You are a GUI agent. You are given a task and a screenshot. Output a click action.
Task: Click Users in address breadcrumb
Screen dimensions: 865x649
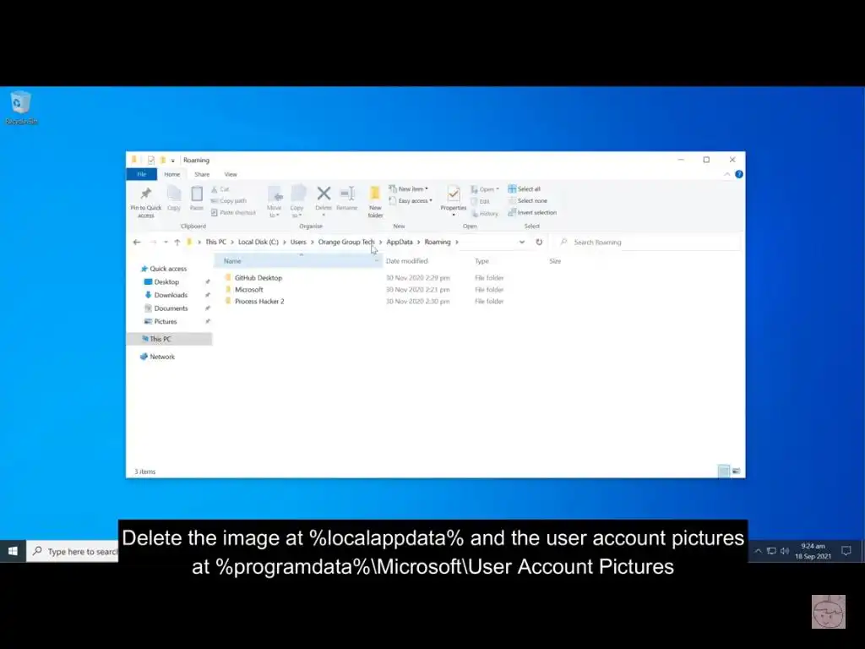(298, 243)
